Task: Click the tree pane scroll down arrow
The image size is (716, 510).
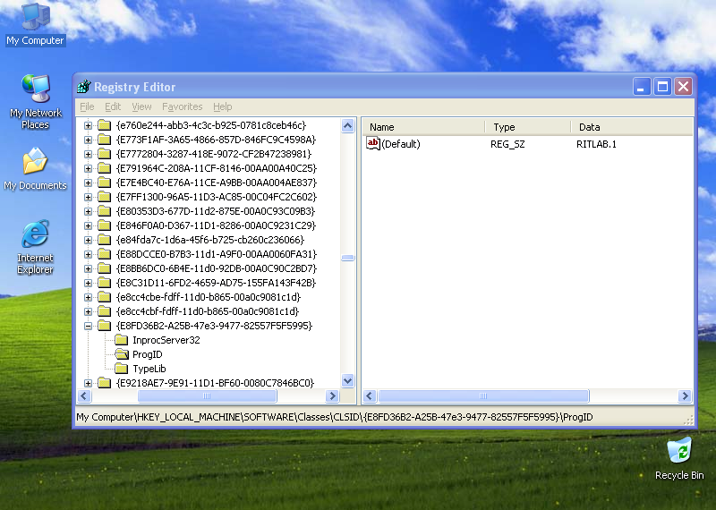Action: (x=348, y=382)
